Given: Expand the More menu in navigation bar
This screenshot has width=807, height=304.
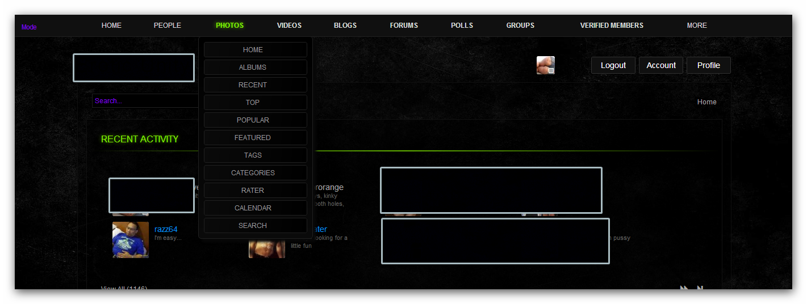Looking at the screenshot, I should click(x=697, y=26).
